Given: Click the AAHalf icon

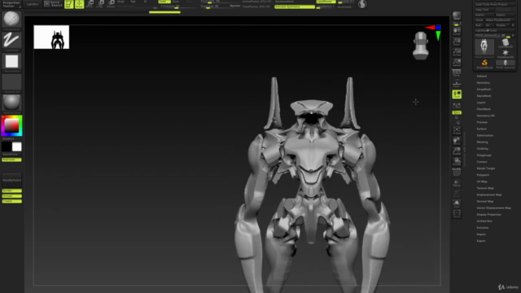Looking at the screenshot, I should coord(457,63).
